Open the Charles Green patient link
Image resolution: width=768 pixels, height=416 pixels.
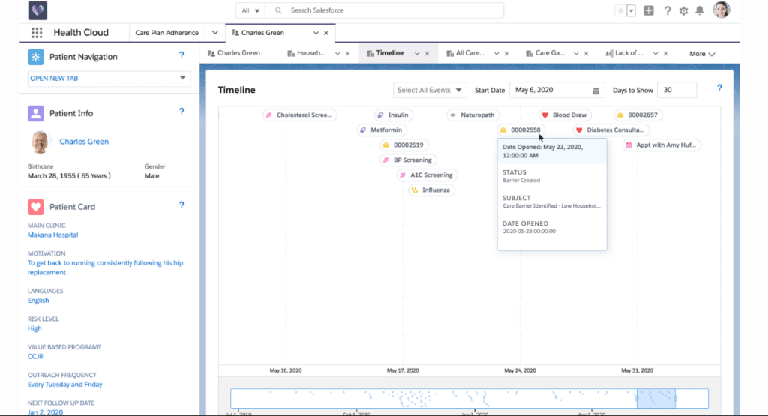[x=84, y=142]
